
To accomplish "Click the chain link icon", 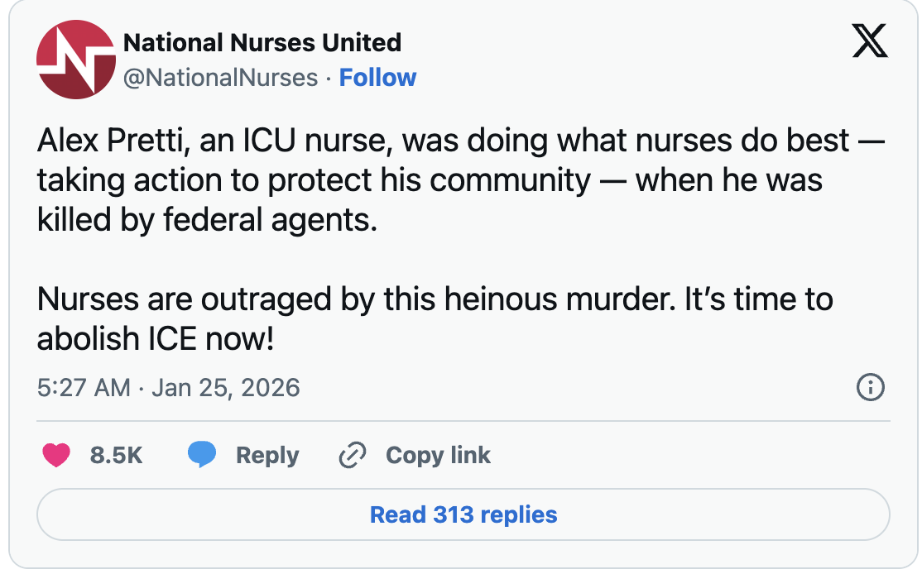I will coord(353,455).
